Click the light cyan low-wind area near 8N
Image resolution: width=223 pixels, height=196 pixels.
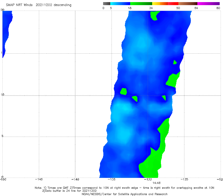click(x=122, y=108)
